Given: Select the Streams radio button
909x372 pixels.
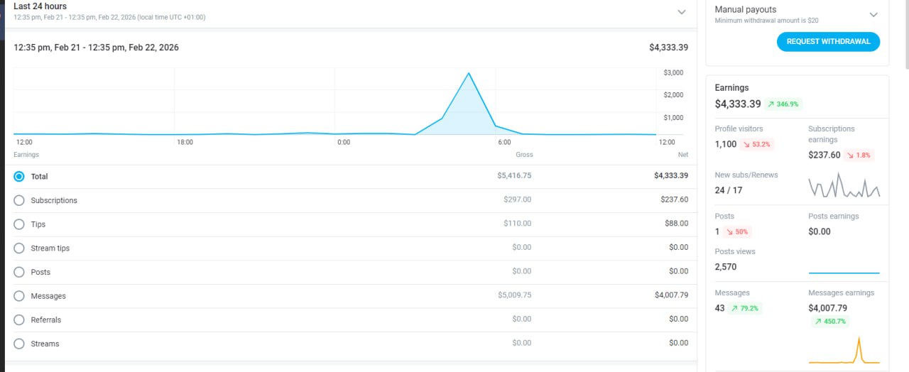Looking at the screenshot, I should [19, 344].
